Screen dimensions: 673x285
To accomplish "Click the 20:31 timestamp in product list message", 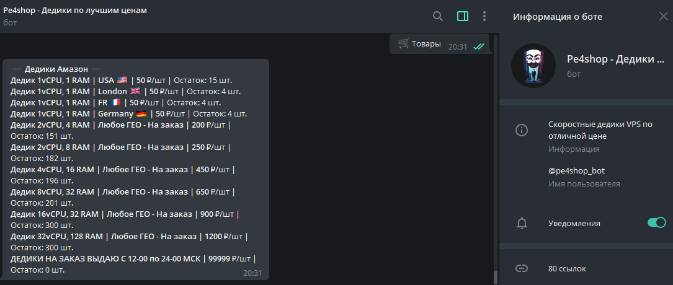I will pos(252,273).
